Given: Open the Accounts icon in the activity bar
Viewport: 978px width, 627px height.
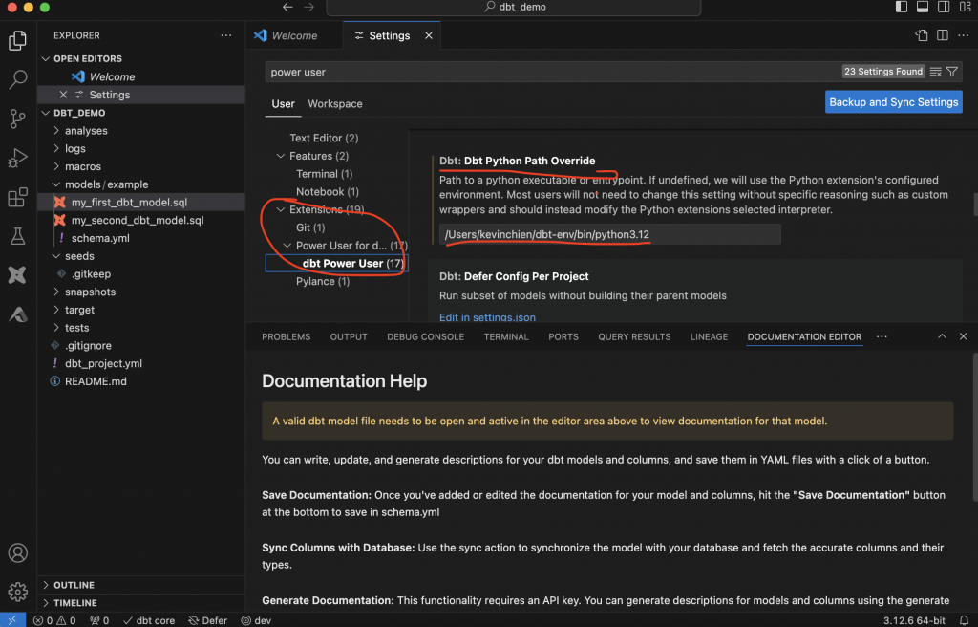Looking at the screenshot, I should [x=17, y=552].
